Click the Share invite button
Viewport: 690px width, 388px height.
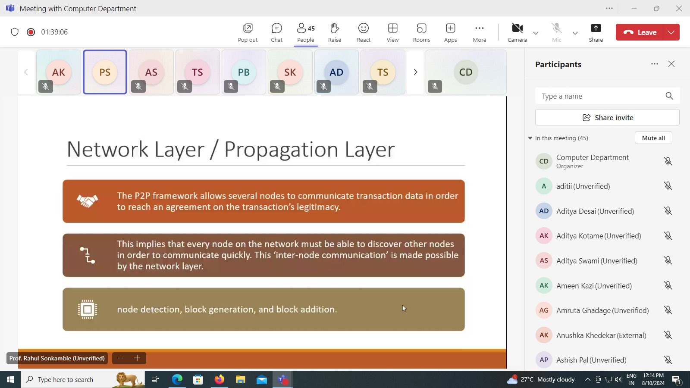pyautogui.click(x=607, y=118)
